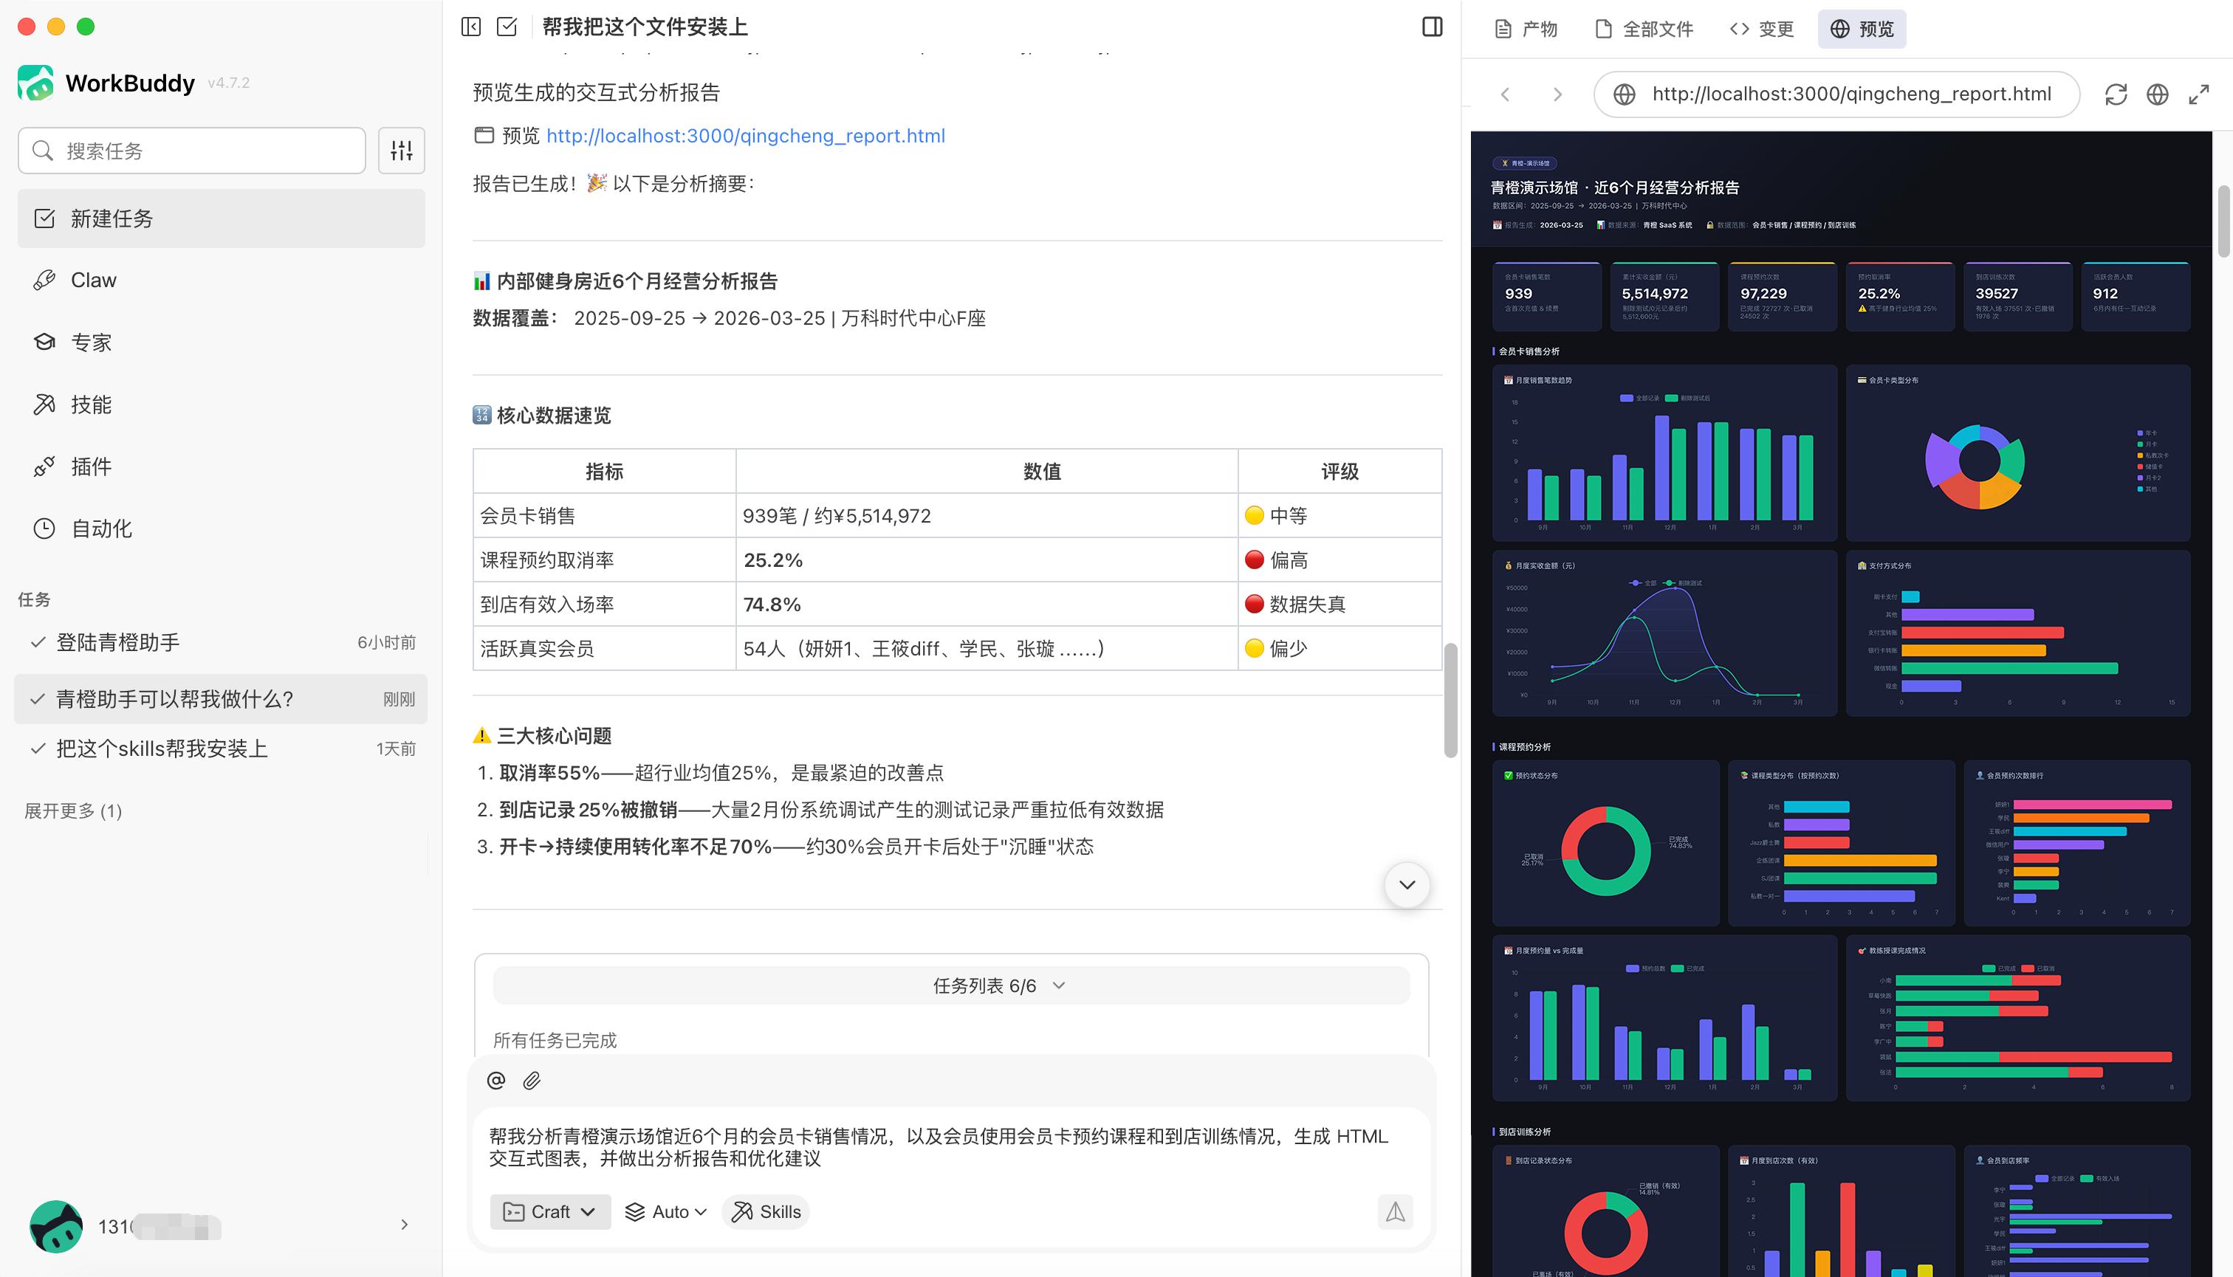The height and width of the screenshot is (1277, 2233).
Task: Click the chat vertical scrollbar
Action: point(1450,700)
